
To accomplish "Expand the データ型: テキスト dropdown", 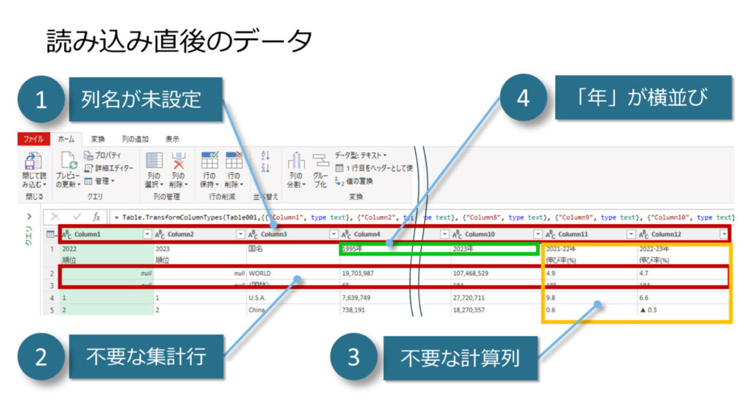I will tap(360, 155).
